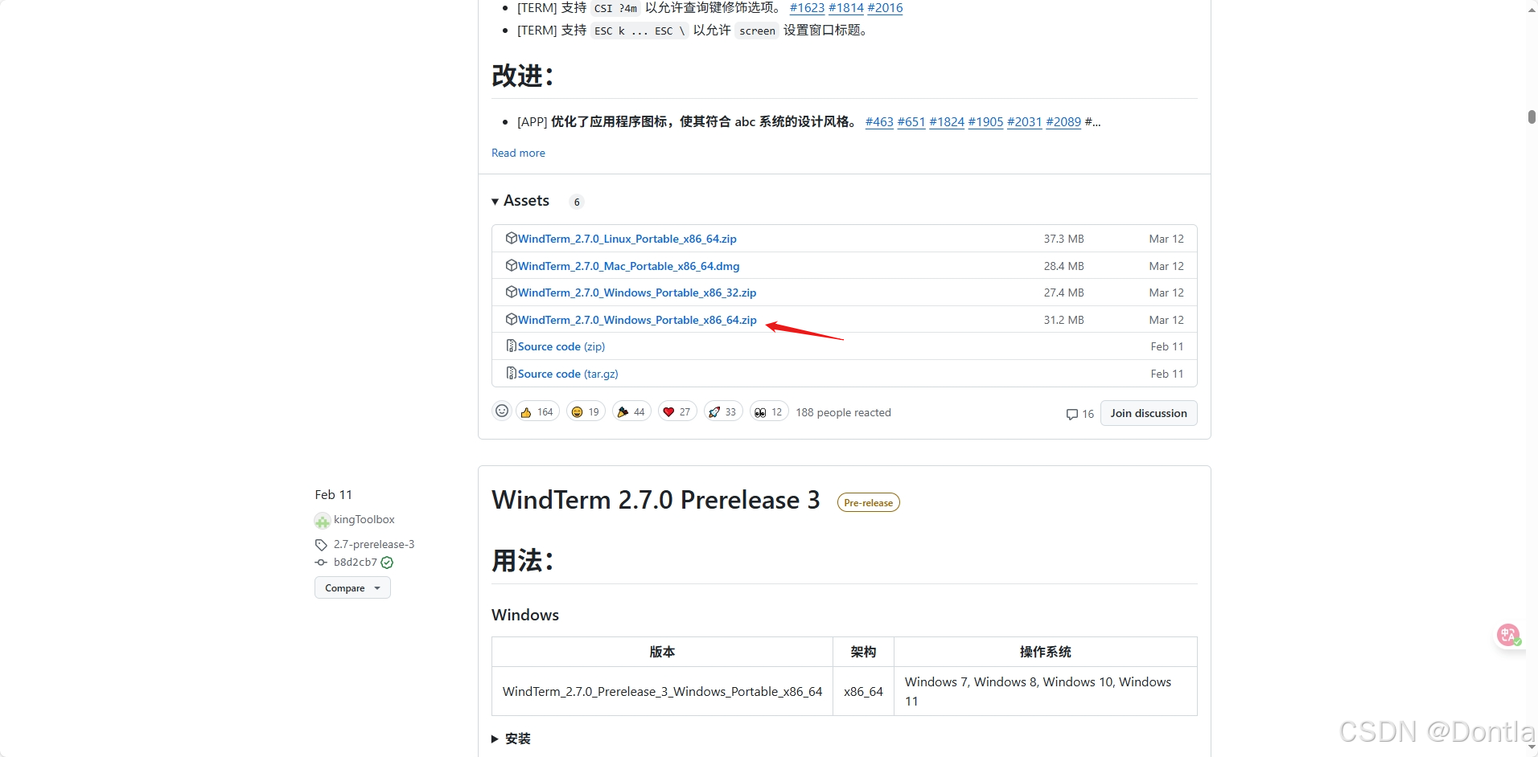Click the page scrollbar thumb
This screenshot has width=1538, height=757.
click(1532, 117)
